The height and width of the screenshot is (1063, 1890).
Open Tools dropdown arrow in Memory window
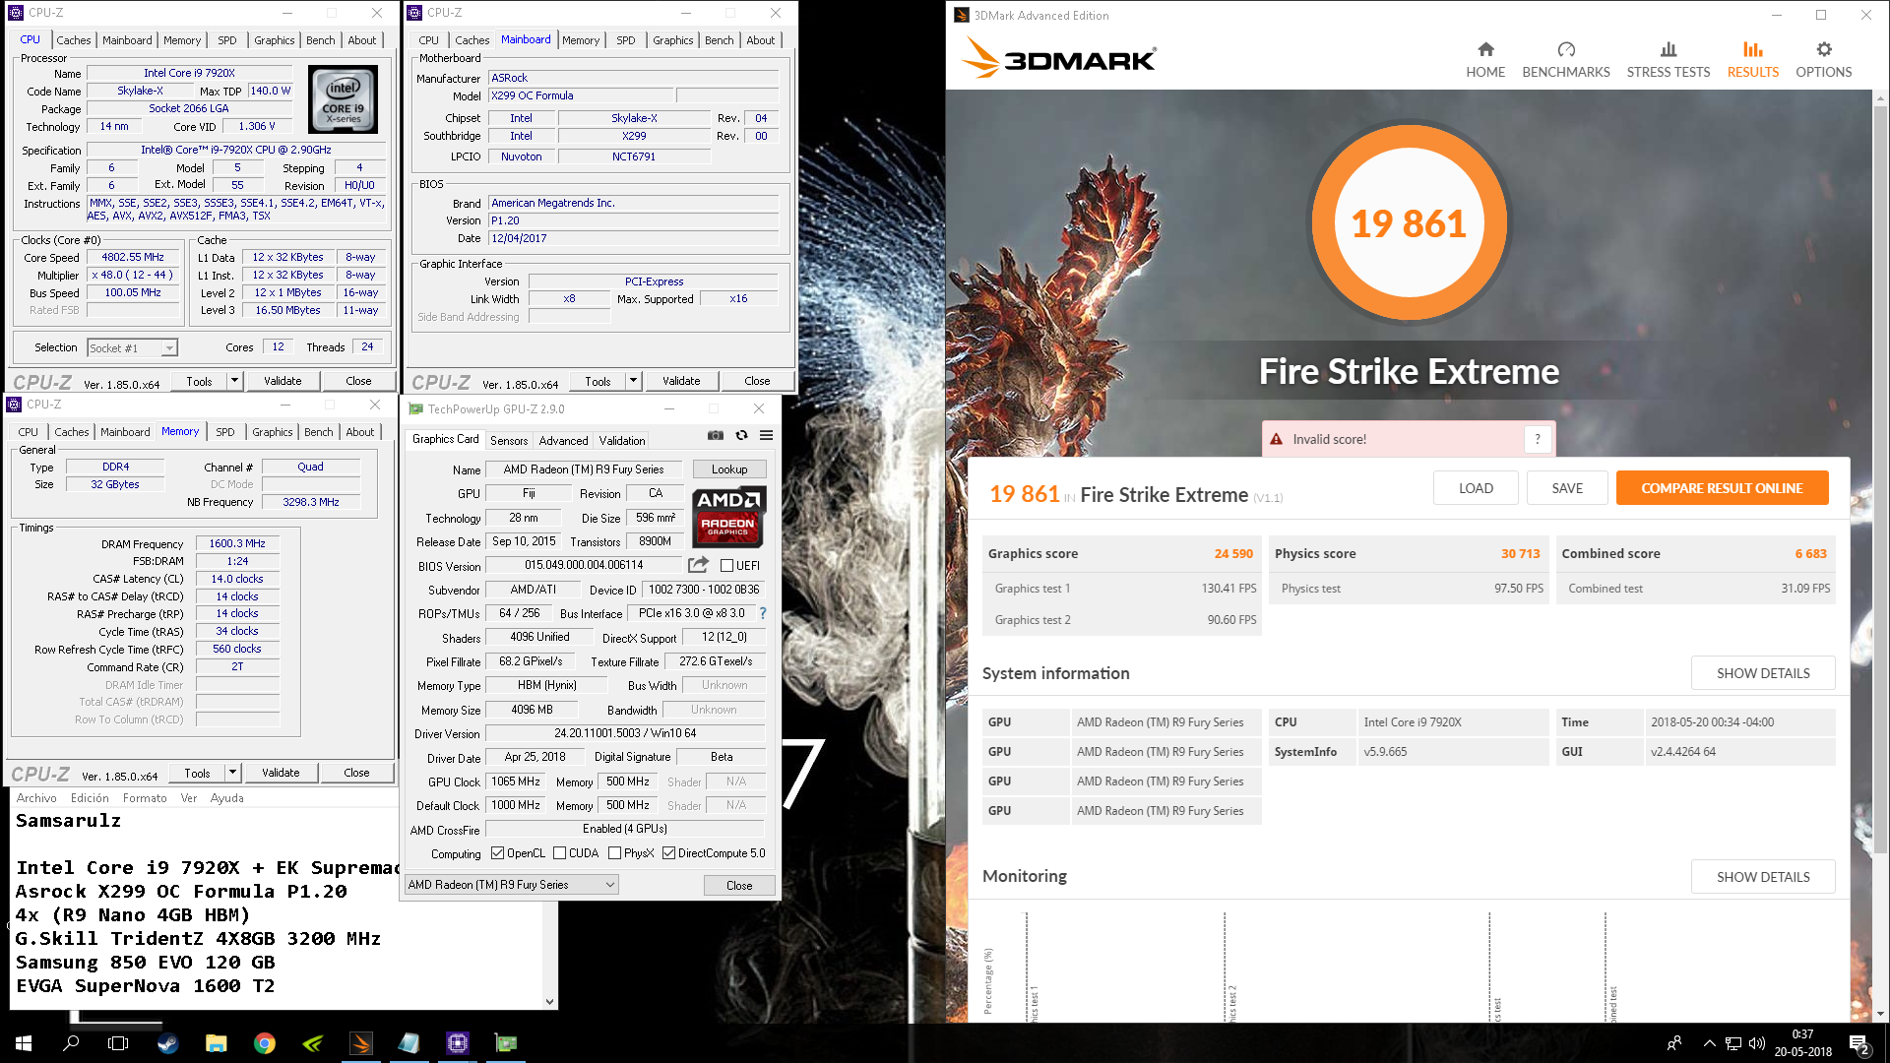(232, 773)
